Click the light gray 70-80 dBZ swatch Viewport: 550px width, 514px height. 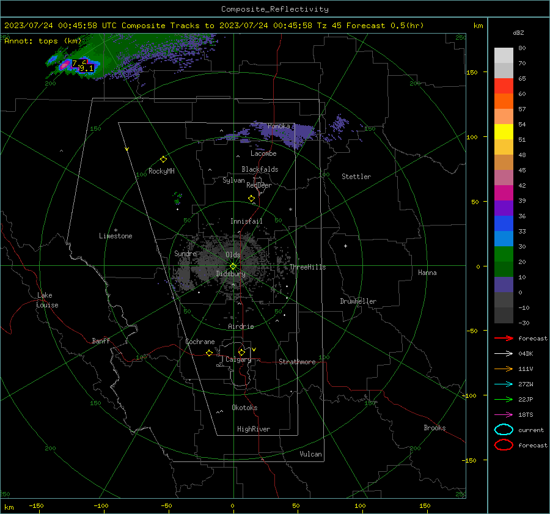coord(504,56)
